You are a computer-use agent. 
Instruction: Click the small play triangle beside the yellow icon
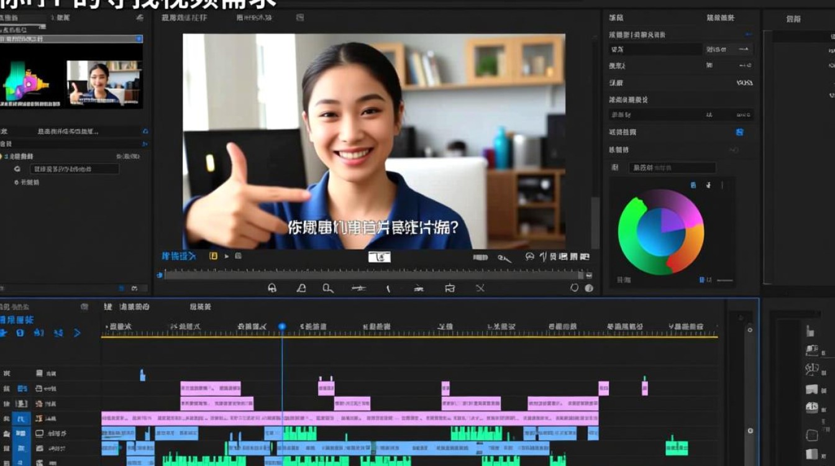[227, 256]
